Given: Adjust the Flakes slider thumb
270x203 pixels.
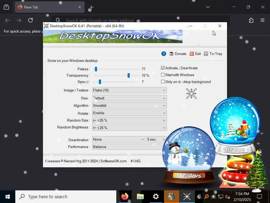Looking at the screenshot, I should [x=96, y=69].
